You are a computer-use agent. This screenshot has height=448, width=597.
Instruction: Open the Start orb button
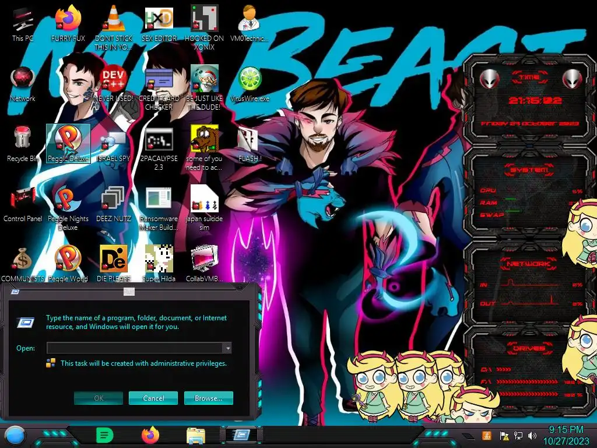pos(15,435)
